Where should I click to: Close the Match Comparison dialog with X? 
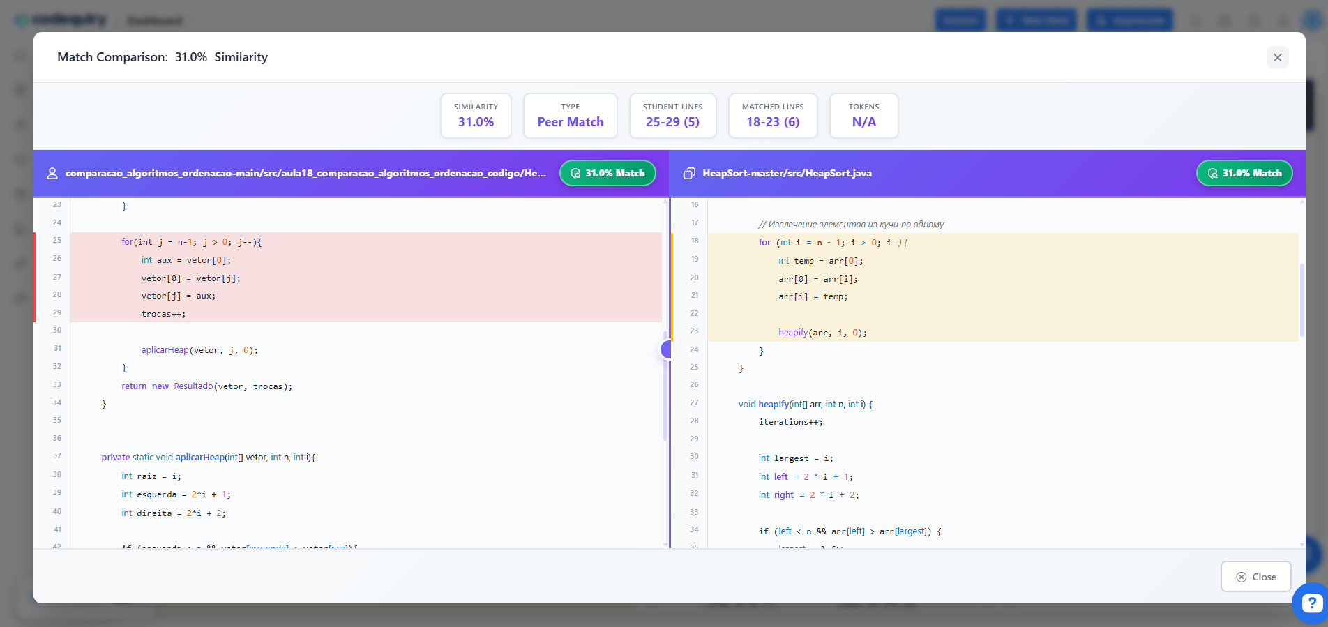[x=1277, y=57]
